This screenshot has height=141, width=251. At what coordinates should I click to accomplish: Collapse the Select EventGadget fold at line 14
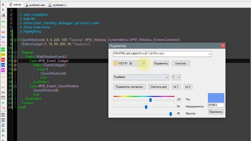(x=15, y=65)
